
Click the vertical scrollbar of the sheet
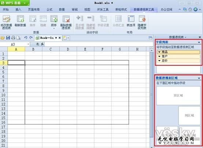coord(151,95)
